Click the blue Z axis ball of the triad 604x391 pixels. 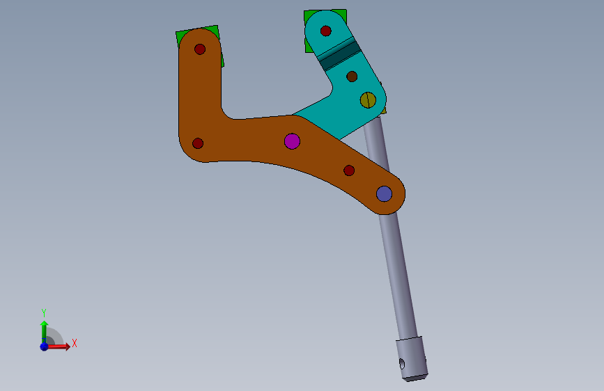pyautogui.click(x=44, y=346)
